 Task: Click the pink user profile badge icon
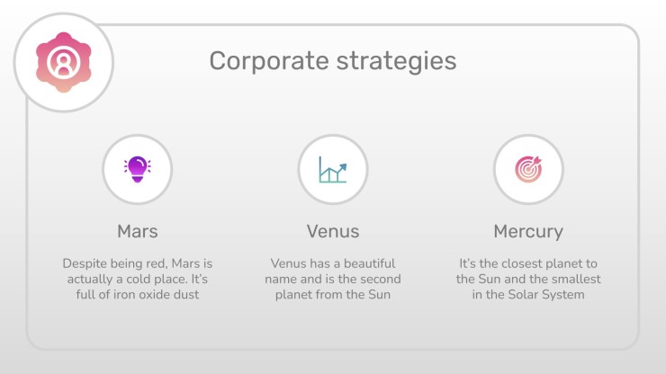click(x=64, y=62)
